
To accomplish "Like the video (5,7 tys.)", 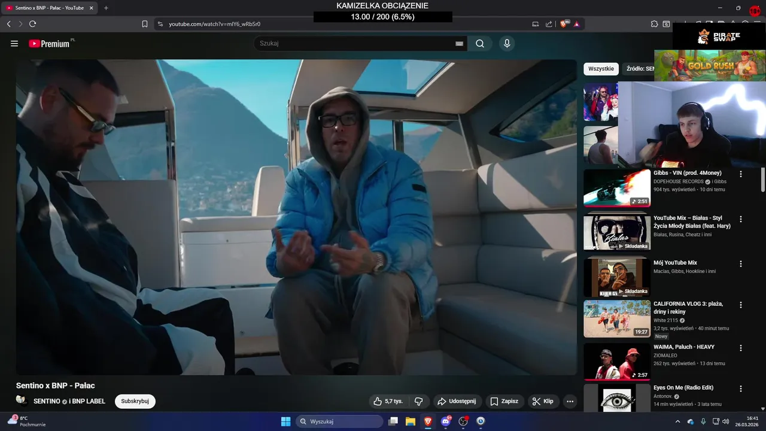I will click(388, 401).
